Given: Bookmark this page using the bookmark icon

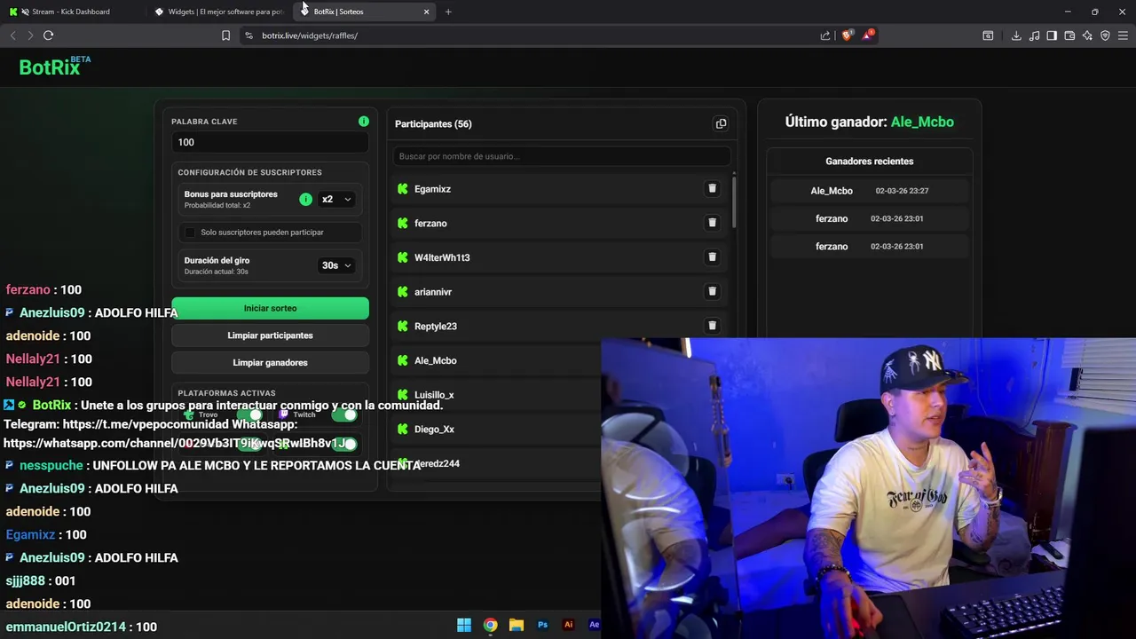Looking at the screenshot, I should [x=225, y=35].
